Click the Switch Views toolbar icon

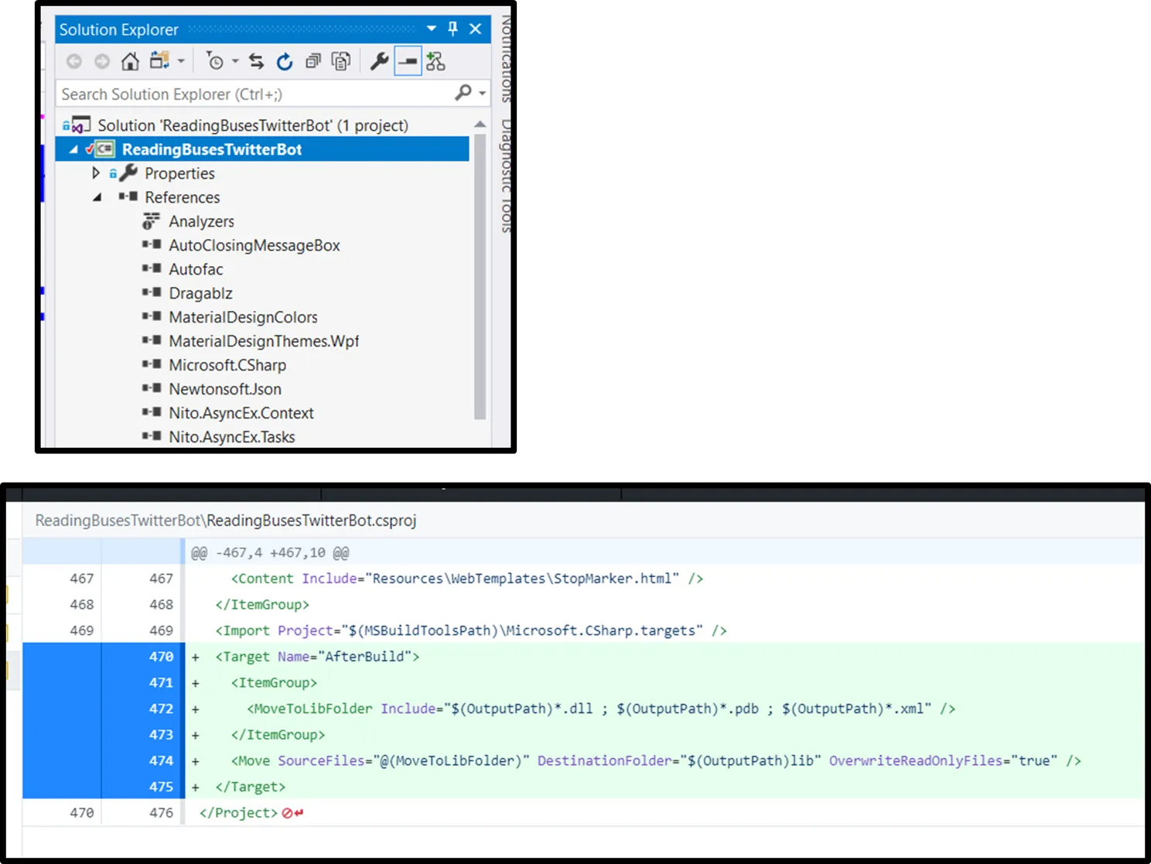(159, 60)
